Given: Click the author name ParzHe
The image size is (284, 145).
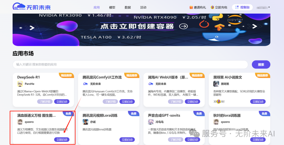Looking at the screenshot, I should coord(29,84).
